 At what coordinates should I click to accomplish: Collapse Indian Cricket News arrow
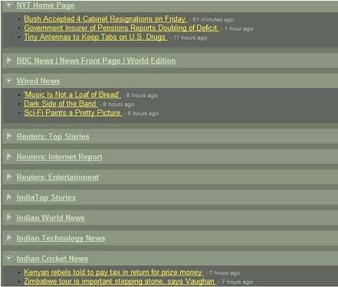click(9, 258)
